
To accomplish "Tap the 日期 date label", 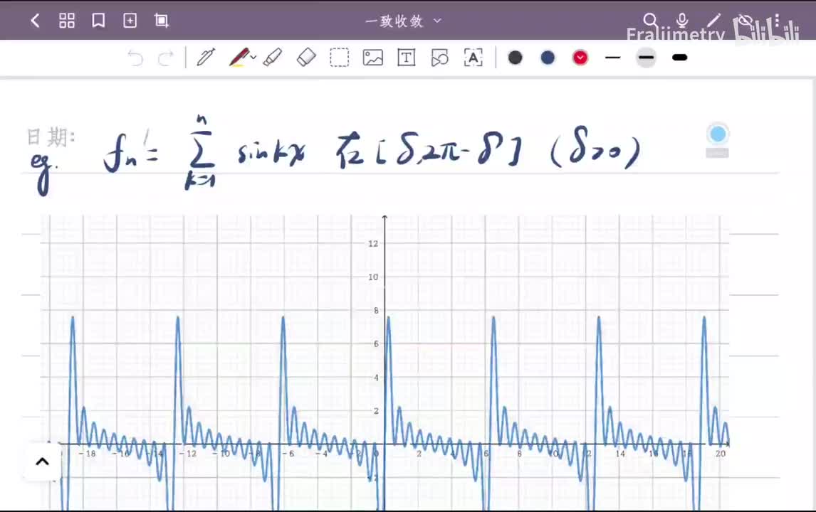I will pos(51,137).
